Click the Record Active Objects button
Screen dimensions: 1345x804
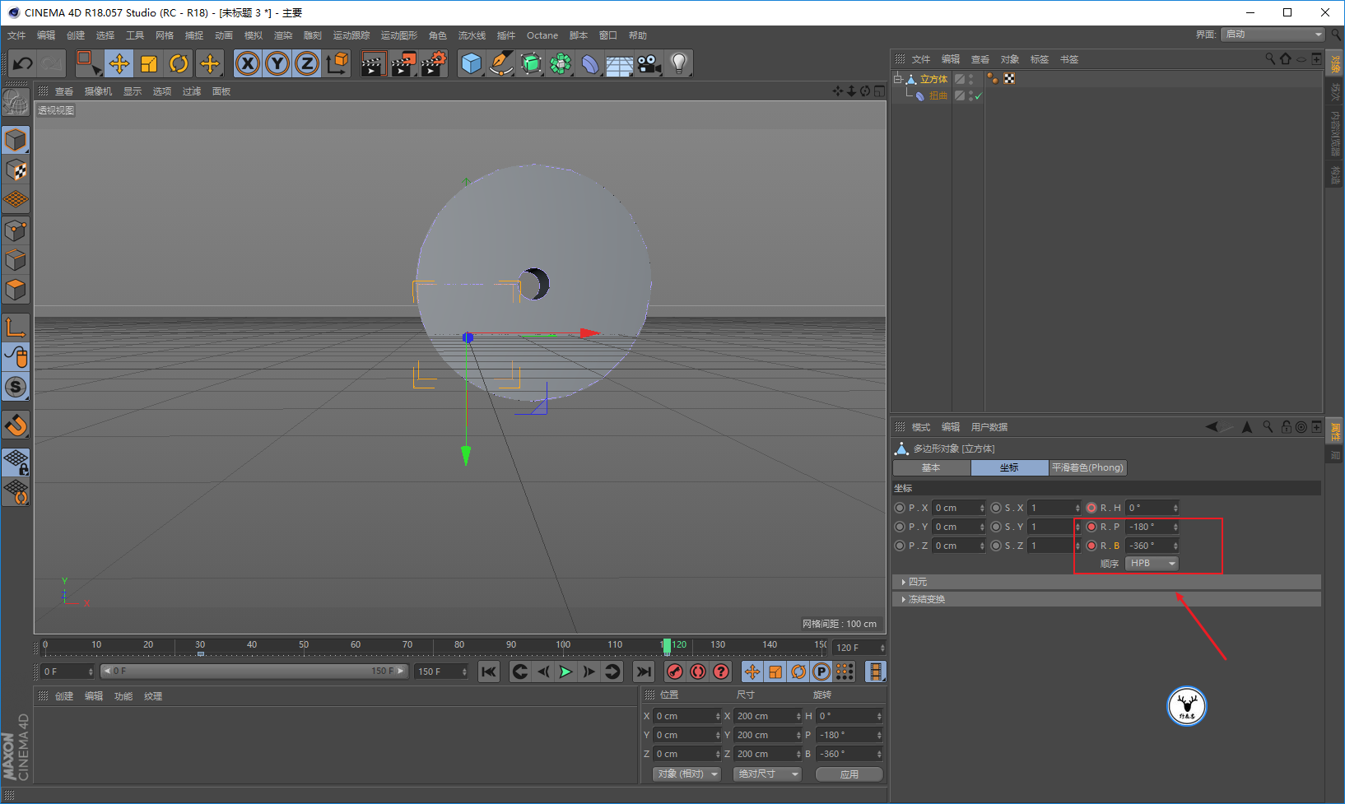tap(675, 672)
